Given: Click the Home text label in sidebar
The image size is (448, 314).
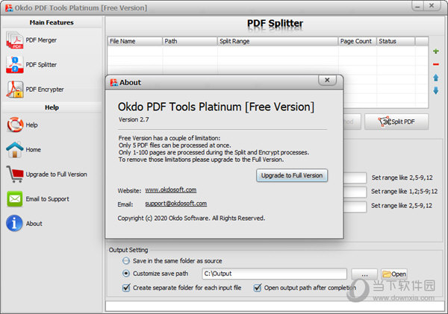Looking at the screenshot, I should [33, 150].
